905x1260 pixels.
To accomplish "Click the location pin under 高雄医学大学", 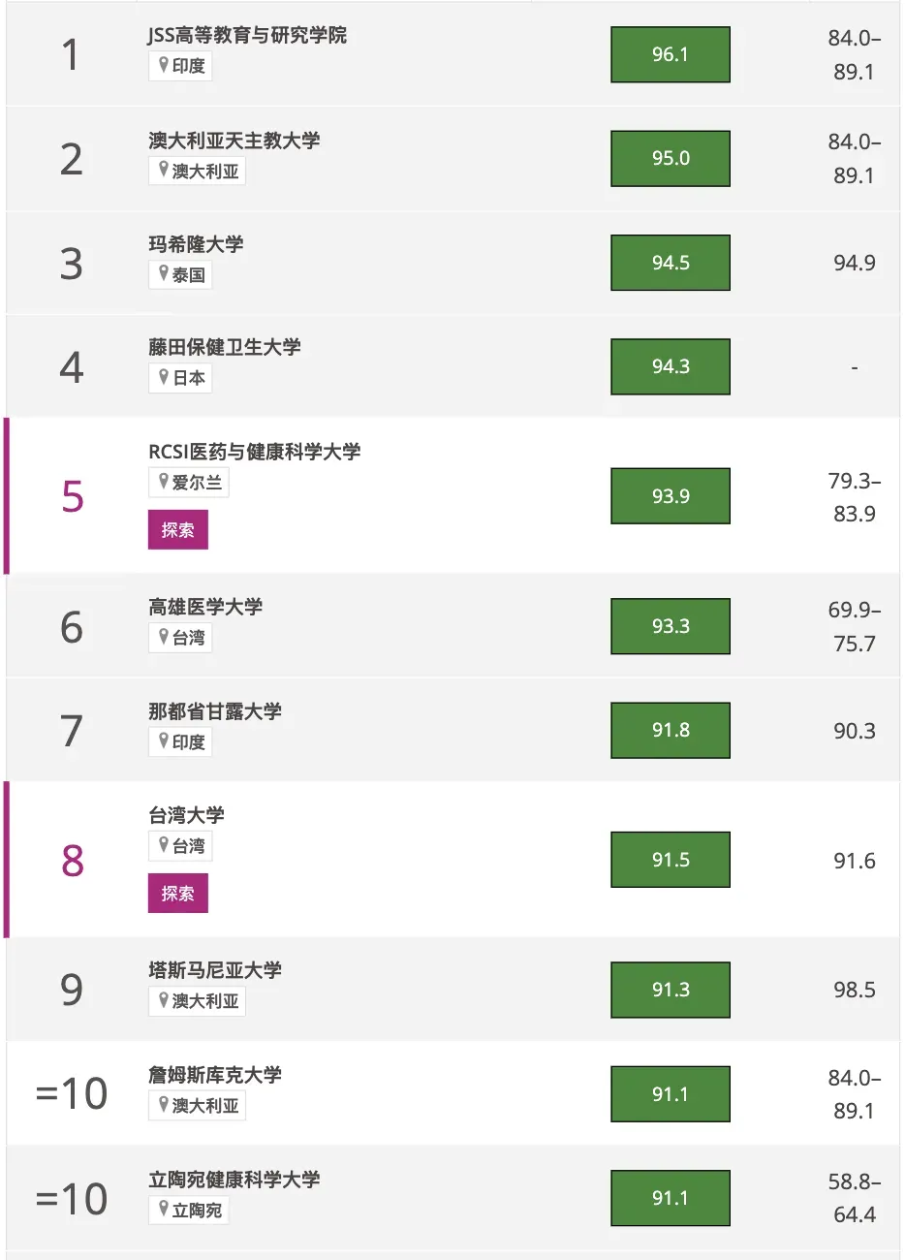I will [164, 637].
